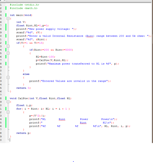The height and width of the screenshot is (162, 153).
Task: Click the printf line with four %f specifiers
Action: [x=80, y=126]
